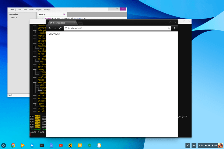Open the File menu in Caret
The image size is (224, 149).
pyautogui.click(x=20, y=10)
